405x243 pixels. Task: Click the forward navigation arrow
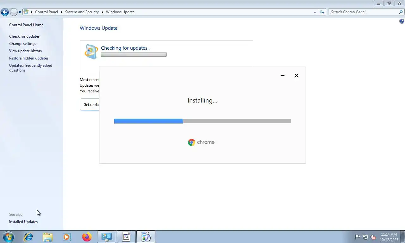(14, 12)
